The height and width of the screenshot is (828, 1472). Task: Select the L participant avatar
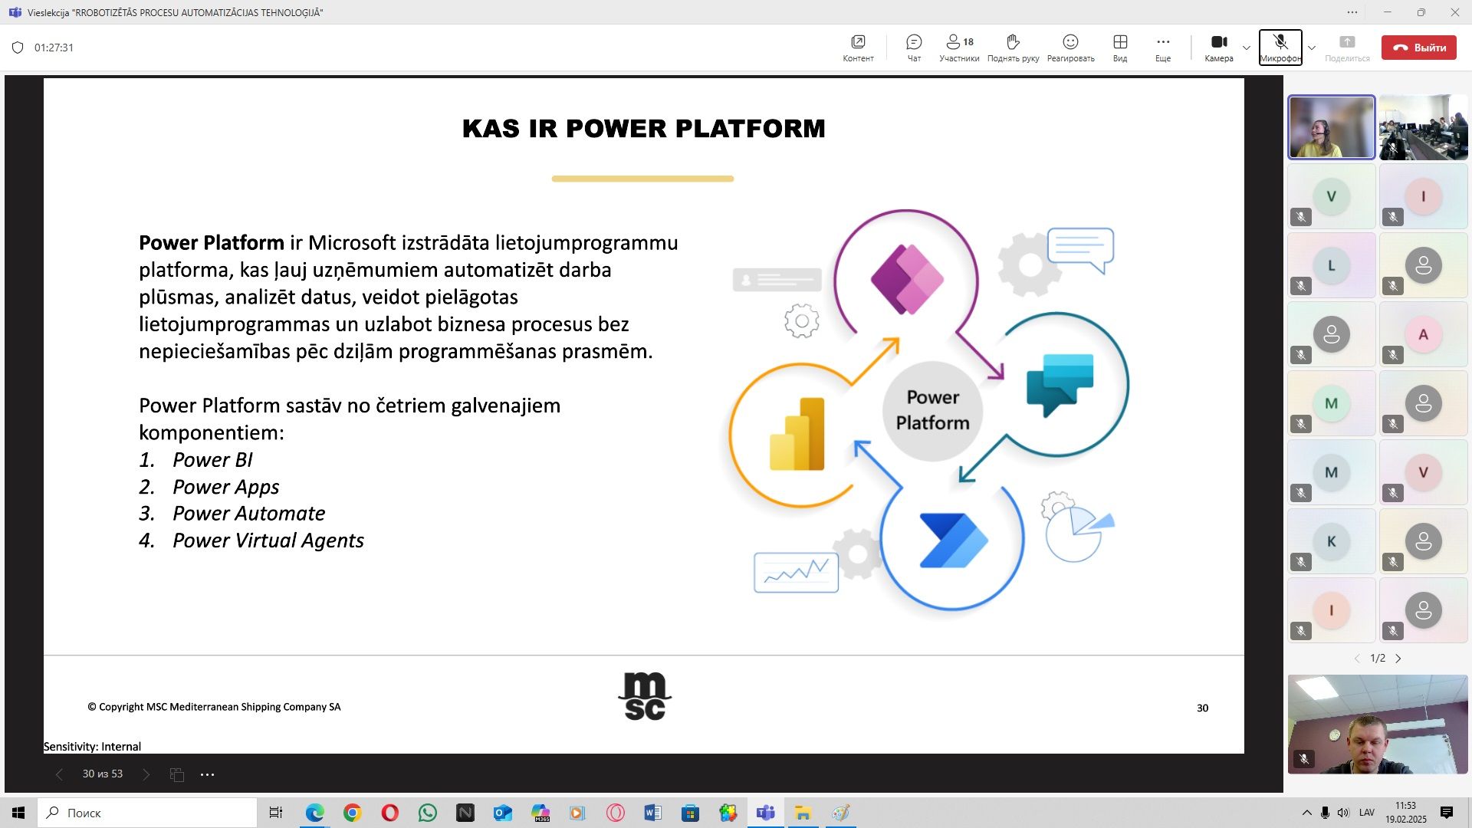click(x=1332, y=265)
